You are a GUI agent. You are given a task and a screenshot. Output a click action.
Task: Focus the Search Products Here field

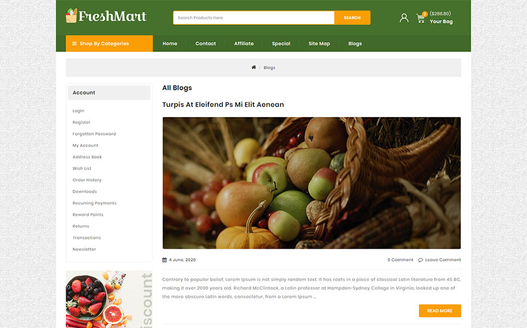(x=254, y=17)
